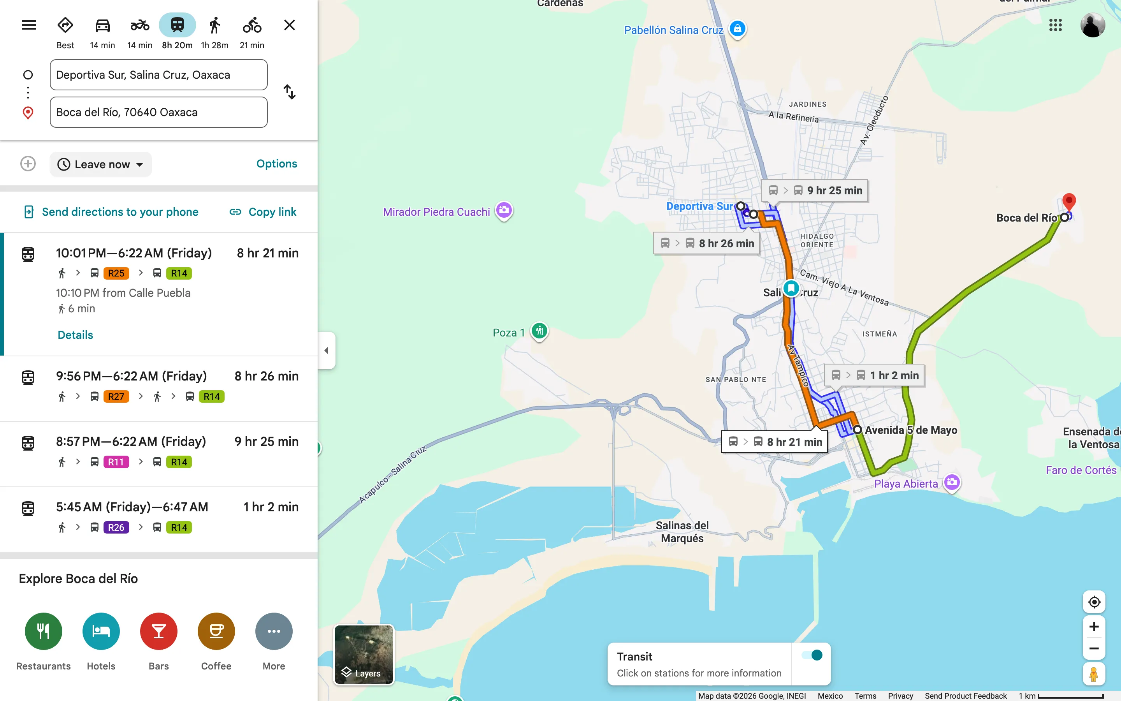The width and height of the screenshot is (1121, 701).
Task: Open Google apps grid
Action: click(1055, 25)
